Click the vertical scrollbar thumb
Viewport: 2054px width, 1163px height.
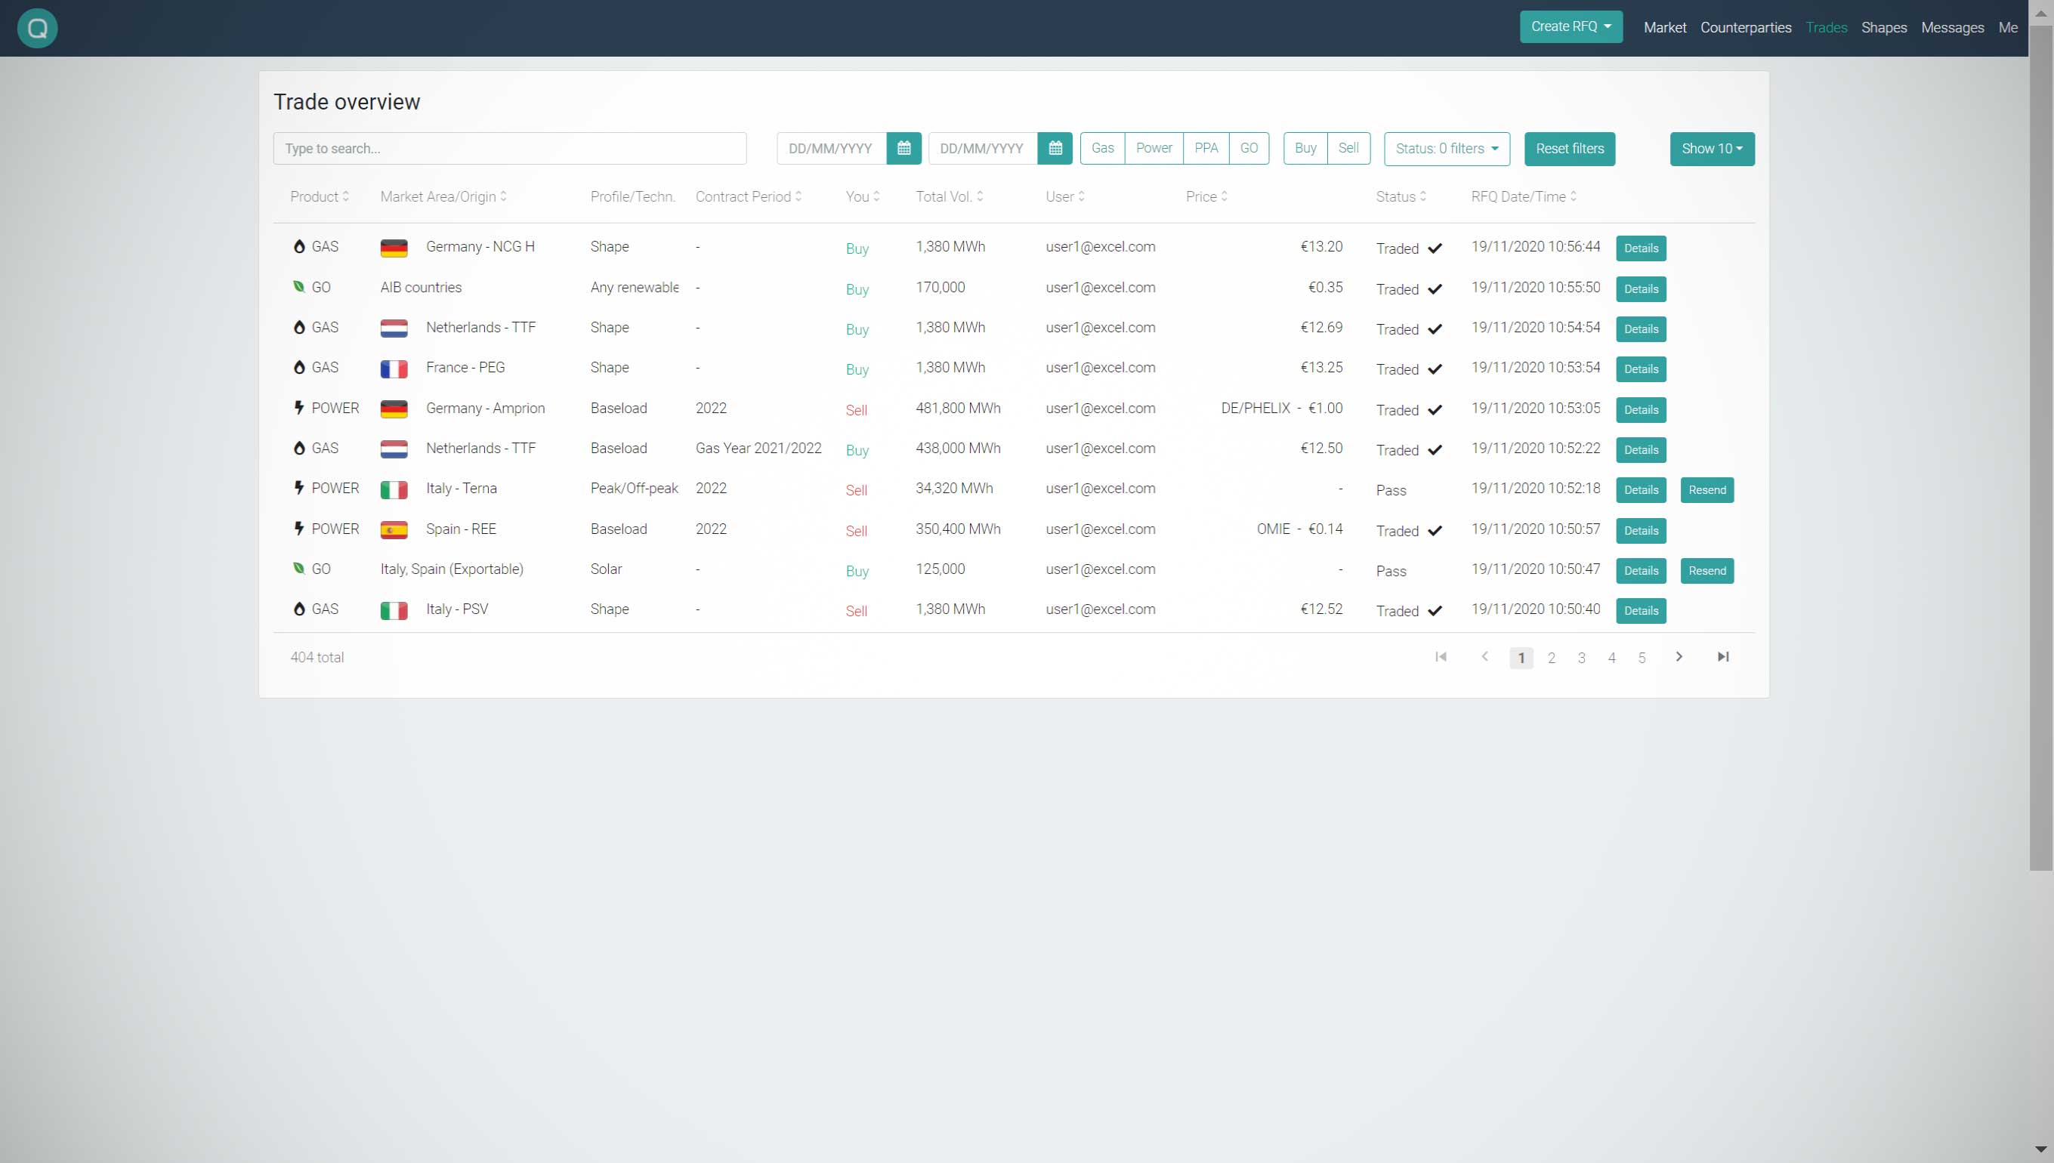pyautogui.click(x=2041, y=447)
